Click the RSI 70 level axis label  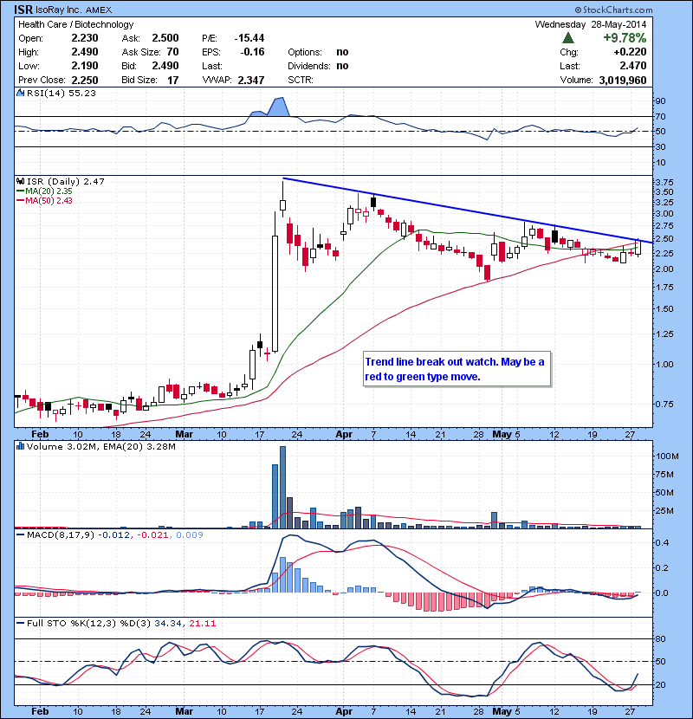click(661, 117)
